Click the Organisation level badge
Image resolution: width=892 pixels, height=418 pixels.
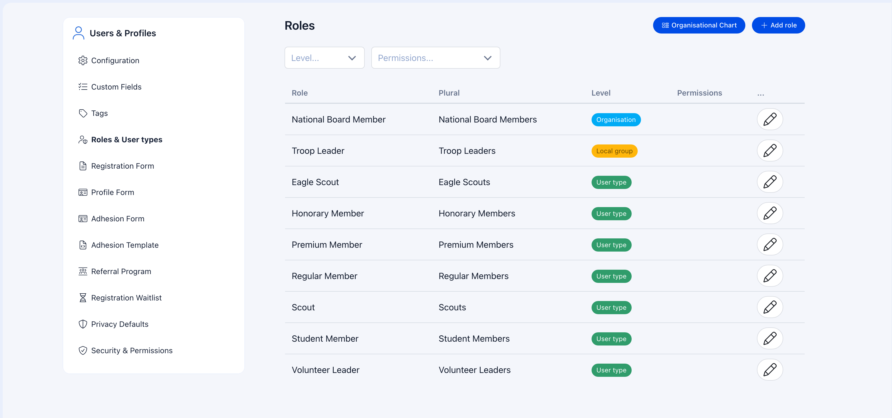(616, 119)
